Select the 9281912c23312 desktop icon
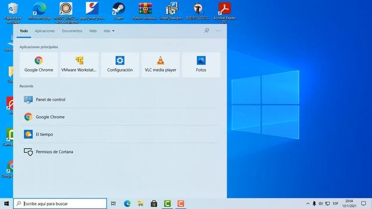The width and height of the screenshot is (372, 209). [198, 12]
